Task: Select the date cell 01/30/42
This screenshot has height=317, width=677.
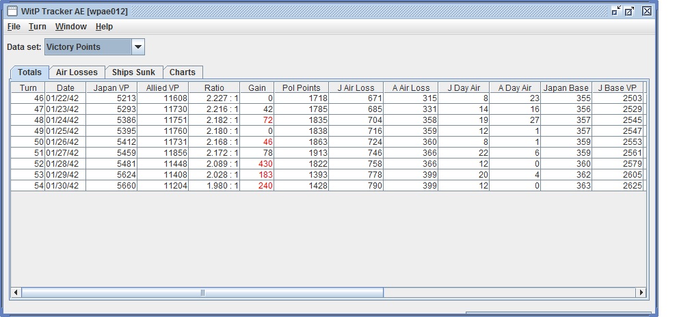Action: point(66,185)
